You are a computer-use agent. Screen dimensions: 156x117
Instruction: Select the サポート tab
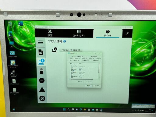pyautogui.click(x=108, y=33)
